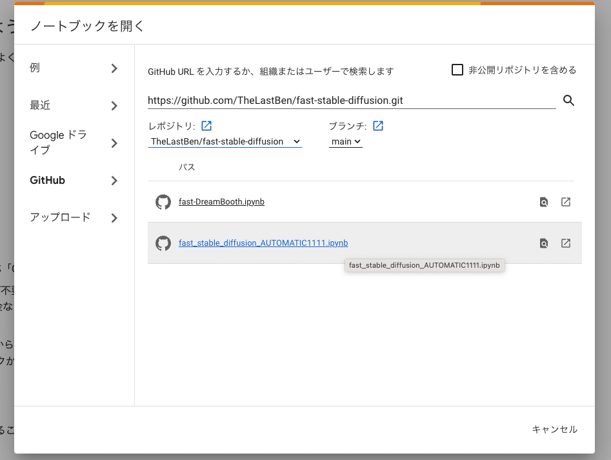Click the search magnifier icon beside URL field
This screenshot has width=611, height=460.
coord(568,100)
